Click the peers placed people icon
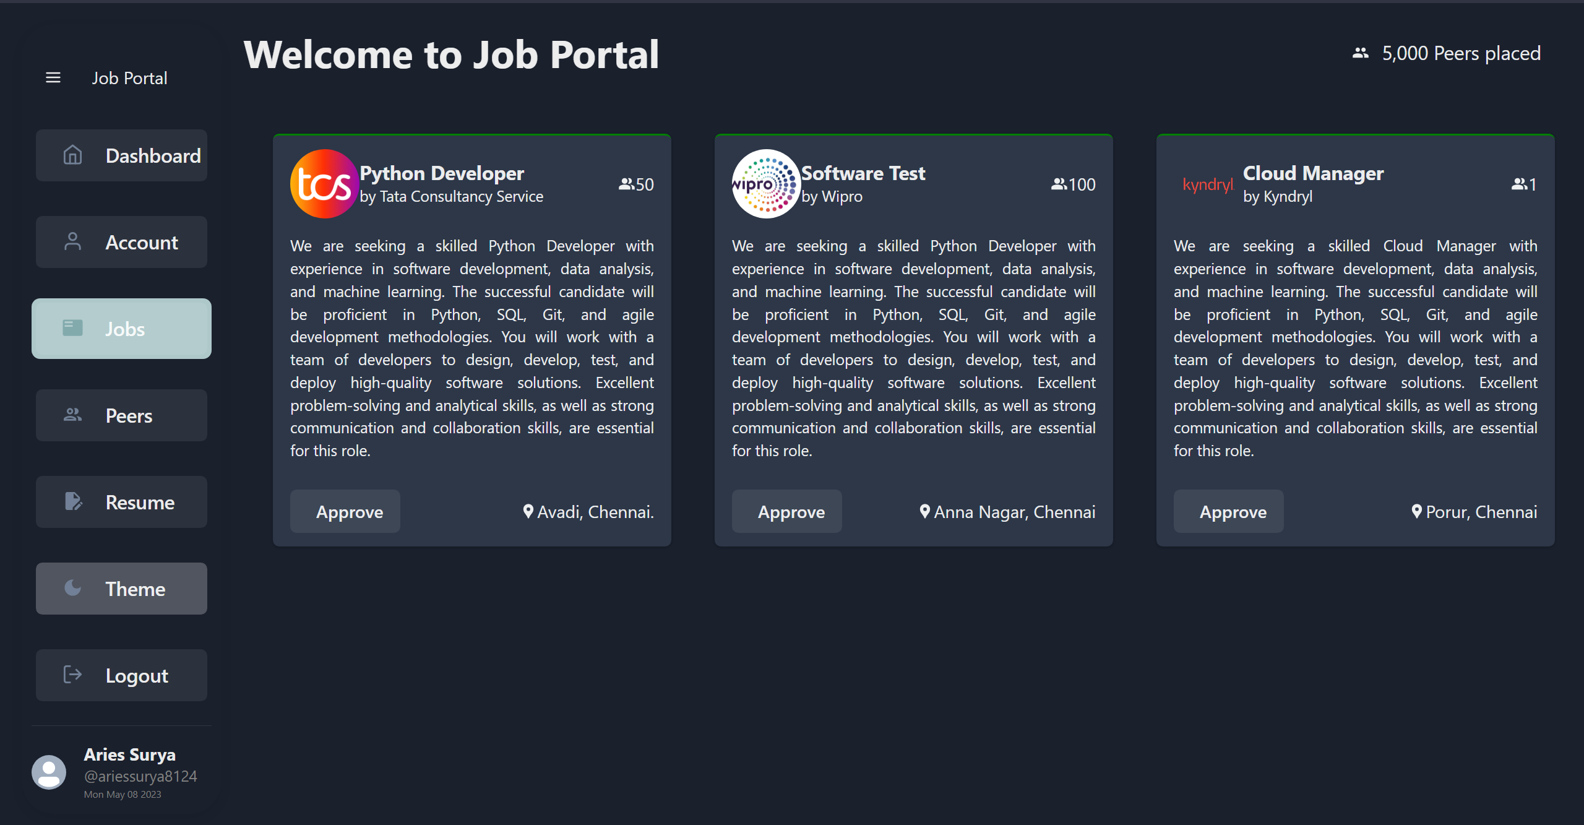The image size is (1584, 825). click(1360, 53)
